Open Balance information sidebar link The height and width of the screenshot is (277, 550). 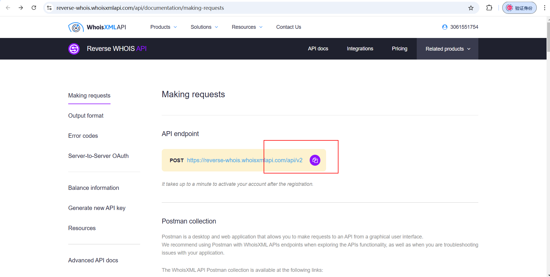coord(94,188)
